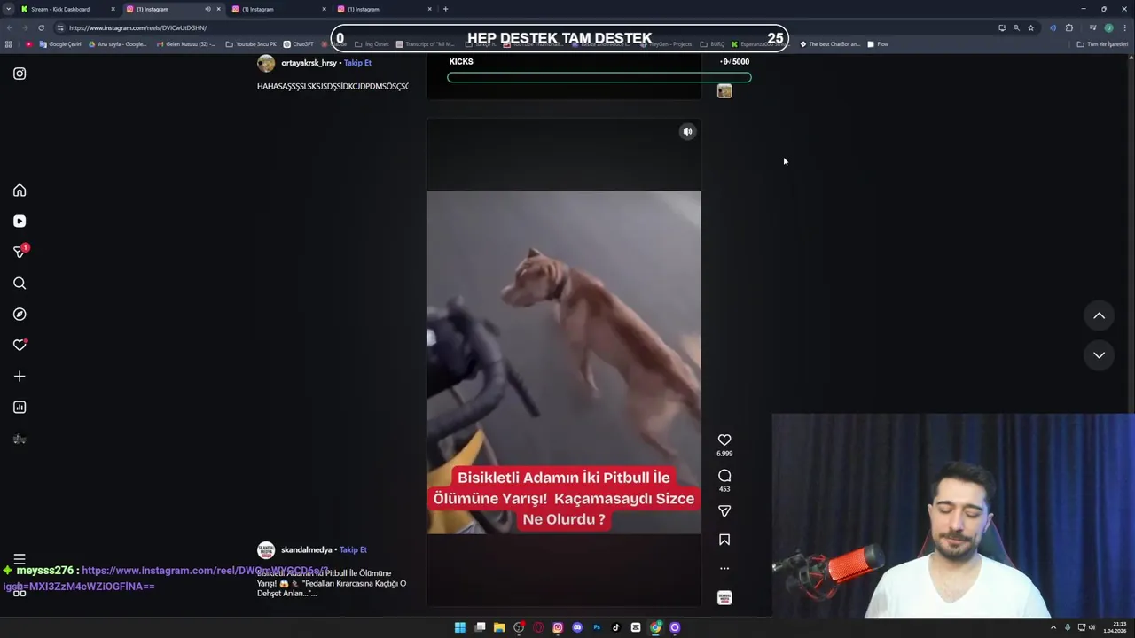
Task: Reload the current page
Action: (x=41, y=27)
